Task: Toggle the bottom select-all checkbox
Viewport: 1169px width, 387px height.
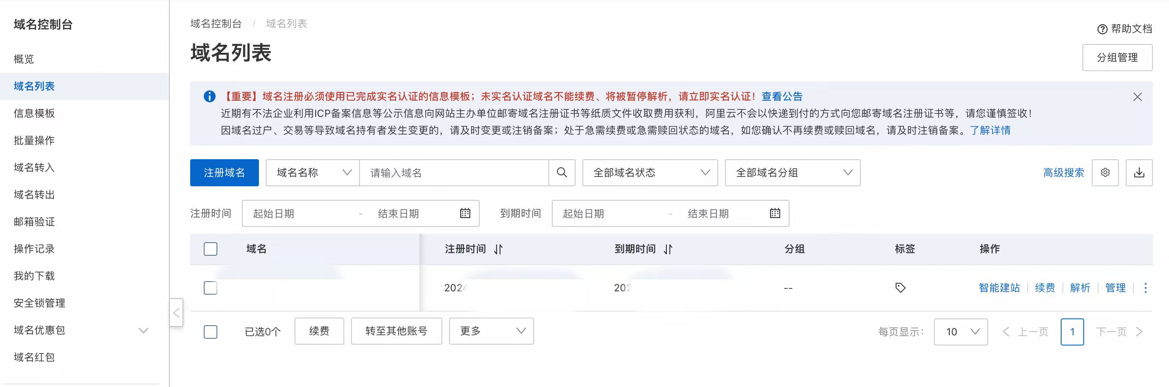Action: point(211,332)
